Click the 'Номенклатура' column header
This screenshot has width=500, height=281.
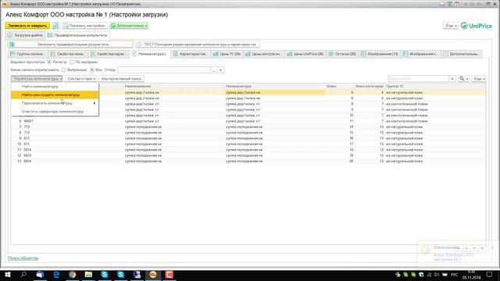coord(275,87)
